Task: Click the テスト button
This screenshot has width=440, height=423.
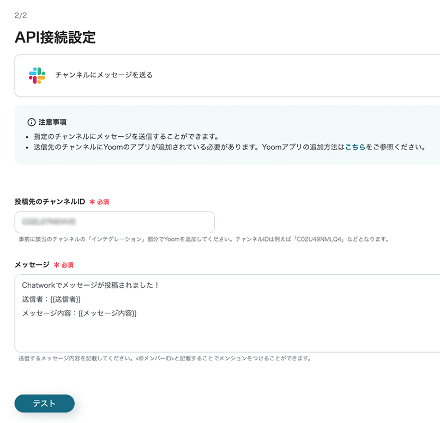Action: click(x=44, y=403)
